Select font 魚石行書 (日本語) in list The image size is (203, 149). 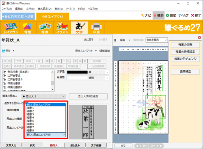point(18,72)
